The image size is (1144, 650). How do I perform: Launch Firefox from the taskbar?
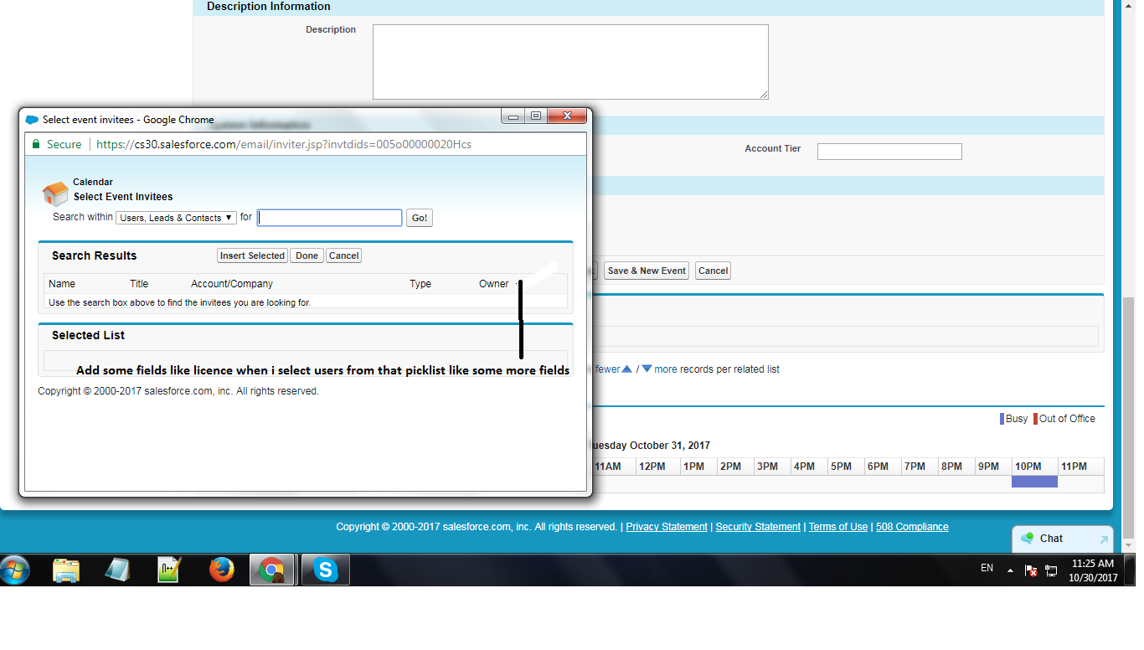click(x=221, y=570)
